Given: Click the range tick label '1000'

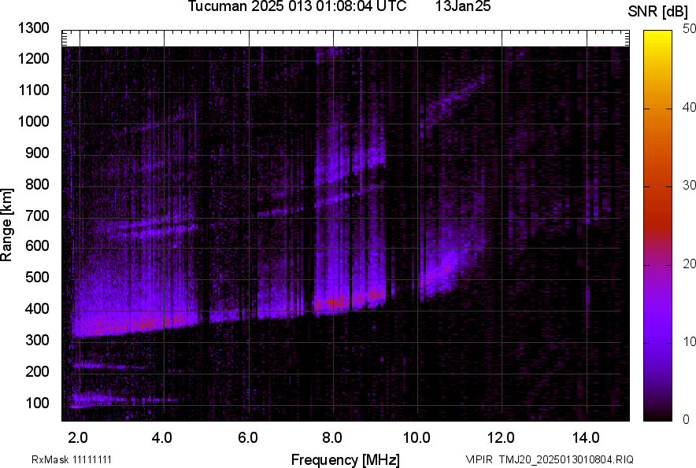Looking at the screenshot, I should [x=33, y=121].
